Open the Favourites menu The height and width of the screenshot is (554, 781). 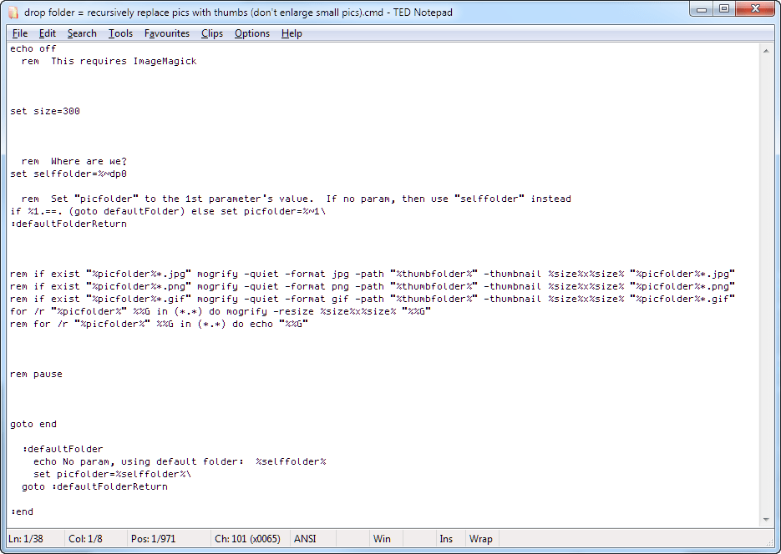166,33
